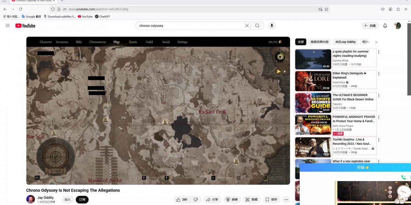The image size is (411, 205).
Task: Run search with the magnifier button
Action: tap(257, 26)
